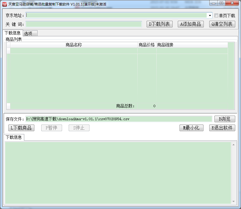Click the app icon in title bar

(x=5, y=4)
